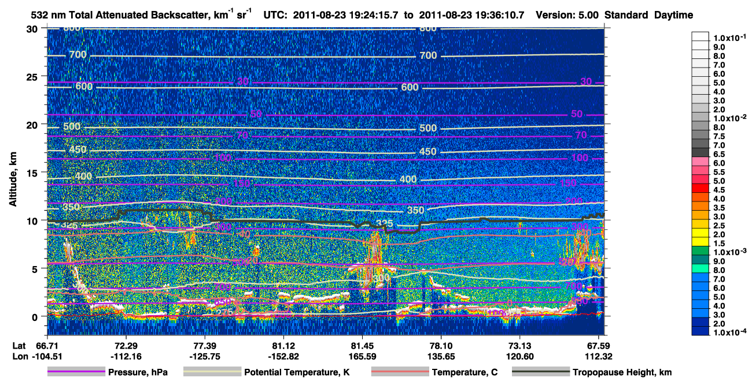Click the altitude axis tick label 25
This screenshot has height=385, width=752.
pyautogui.click(x=34, y=76)
